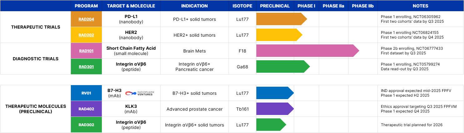Click the NOTES column header

pyautogui.click(x=420, y=6)
